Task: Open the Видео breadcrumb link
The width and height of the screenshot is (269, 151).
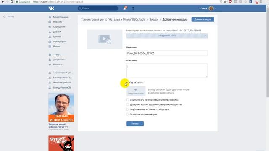Action: click(153, 20)
